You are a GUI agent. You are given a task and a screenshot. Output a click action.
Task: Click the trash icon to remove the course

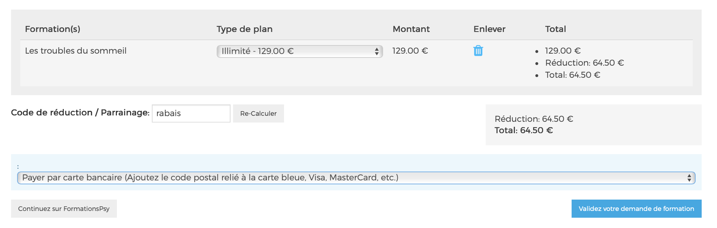478,51
